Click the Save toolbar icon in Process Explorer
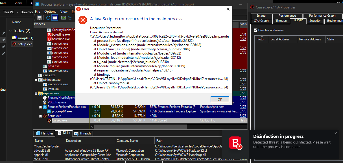The image size is (343, 163). tap(40, 18)
